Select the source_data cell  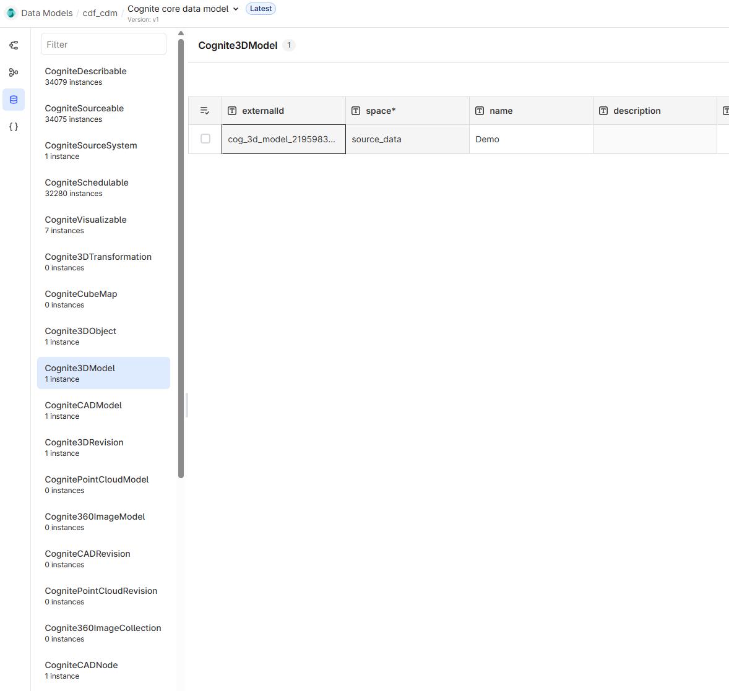(407, 139)
